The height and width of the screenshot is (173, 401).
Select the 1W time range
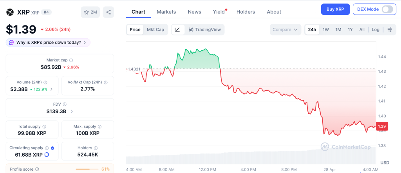326,30
